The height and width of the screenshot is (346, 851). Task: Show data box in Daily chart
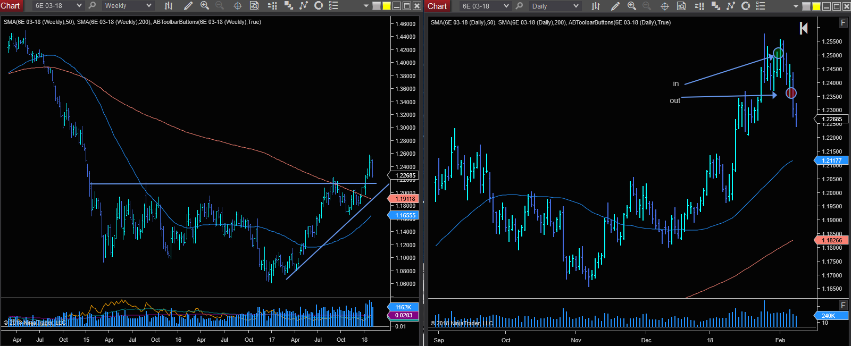tap(681, 6)
